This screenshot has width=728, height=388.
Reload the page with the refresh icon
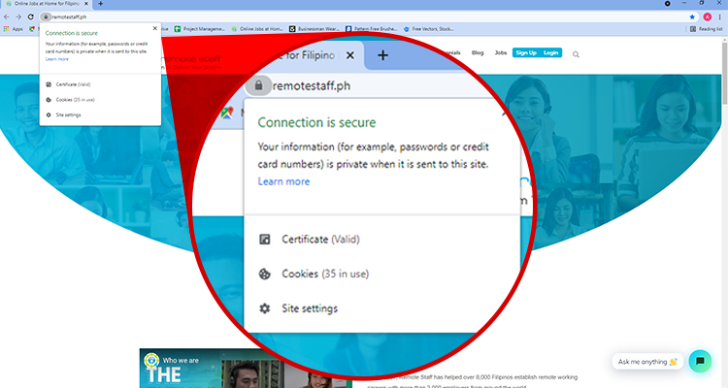pos(31,16)
